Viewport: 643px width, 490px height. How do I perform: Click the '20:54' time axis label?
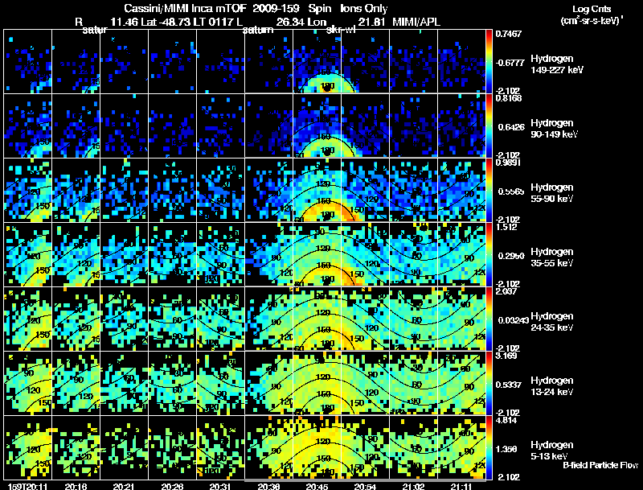tap(366, 487)
